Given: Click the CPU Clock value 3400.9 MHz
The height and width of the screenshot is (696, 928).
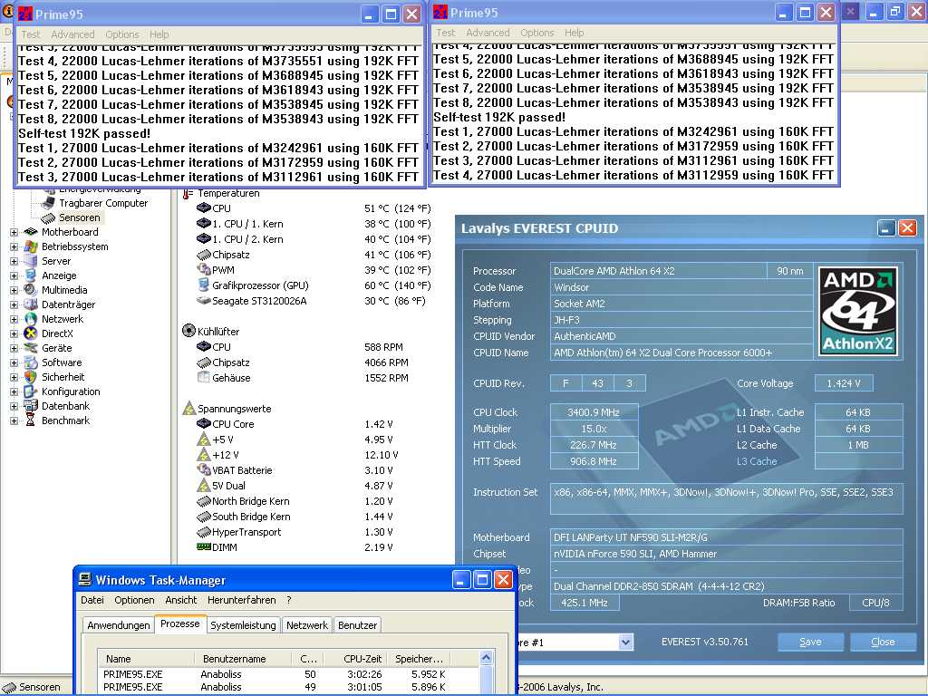Looking at the screenshot, I should click(594, 412).
